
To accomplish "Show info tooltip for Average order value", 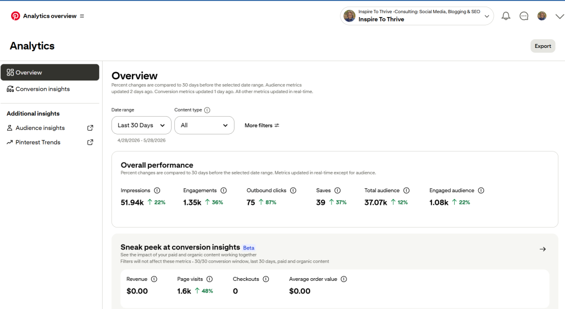I will 344,279.
